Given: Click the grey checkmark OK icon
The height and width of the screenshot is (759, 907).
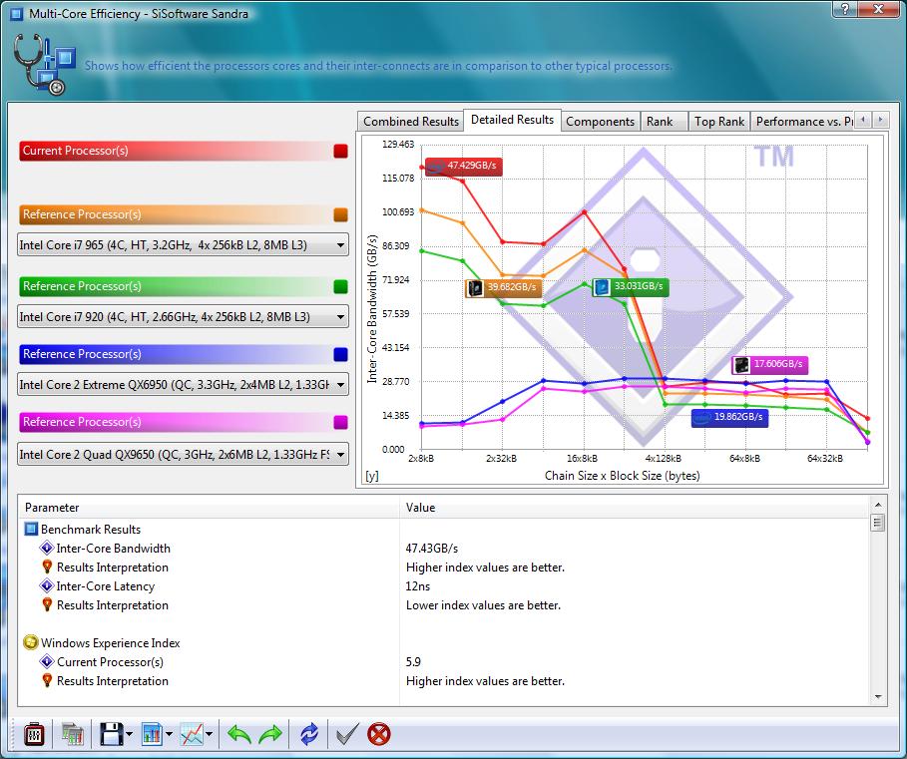Looking at the screenshot, I should coord(346,735).
